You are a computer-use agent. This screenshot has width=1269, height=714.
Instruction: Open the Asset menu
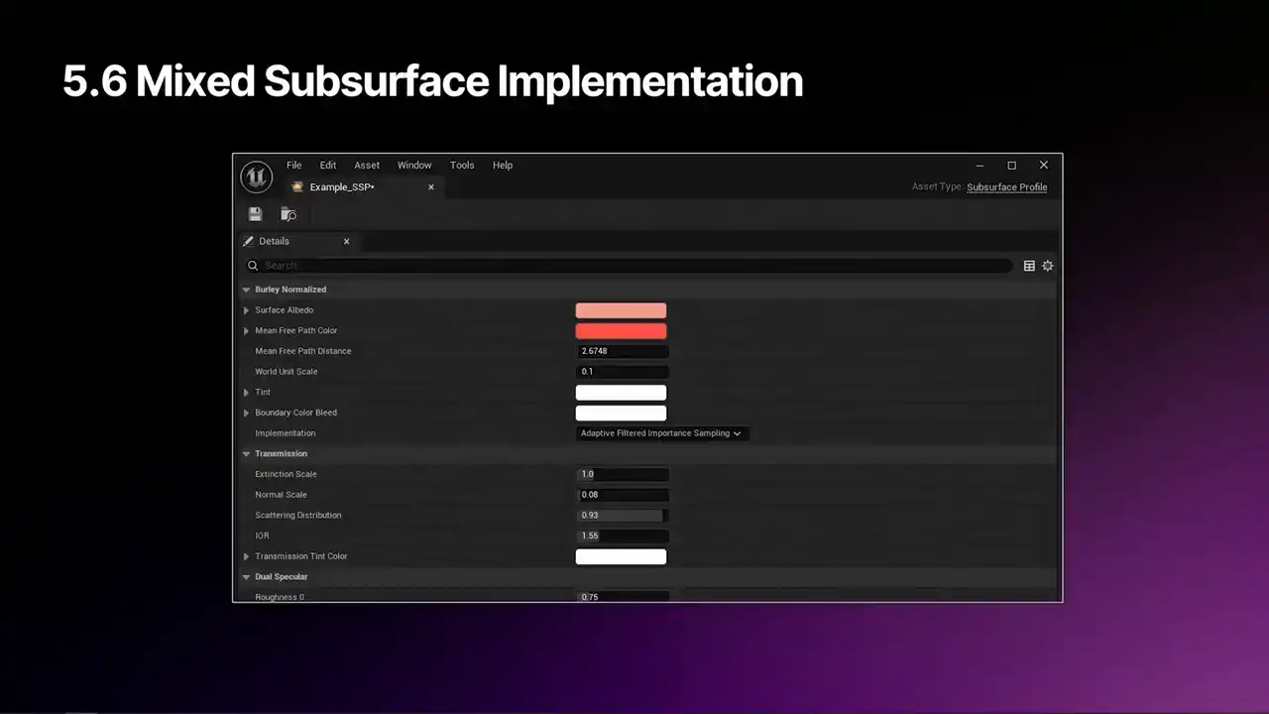(x=367, y=166)
